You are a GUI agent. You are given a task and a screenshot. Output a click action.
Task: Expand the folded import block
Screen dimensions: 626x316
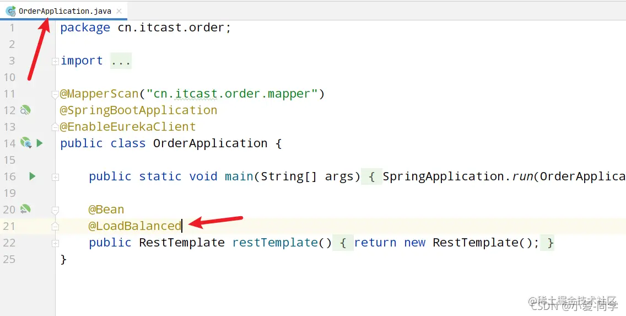[x=55, y=61]
